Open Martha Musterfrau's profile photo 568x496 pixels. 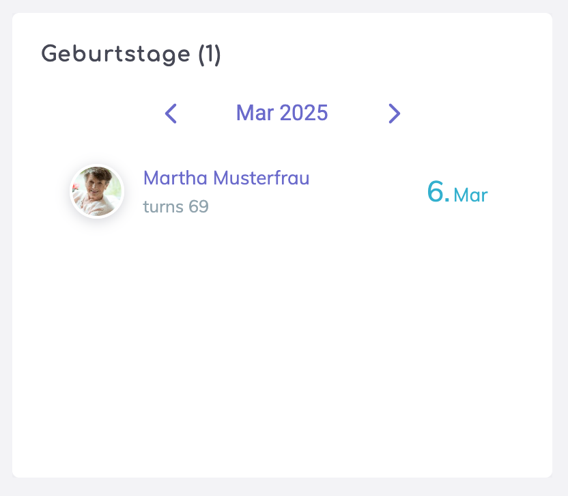click(97, 191)
